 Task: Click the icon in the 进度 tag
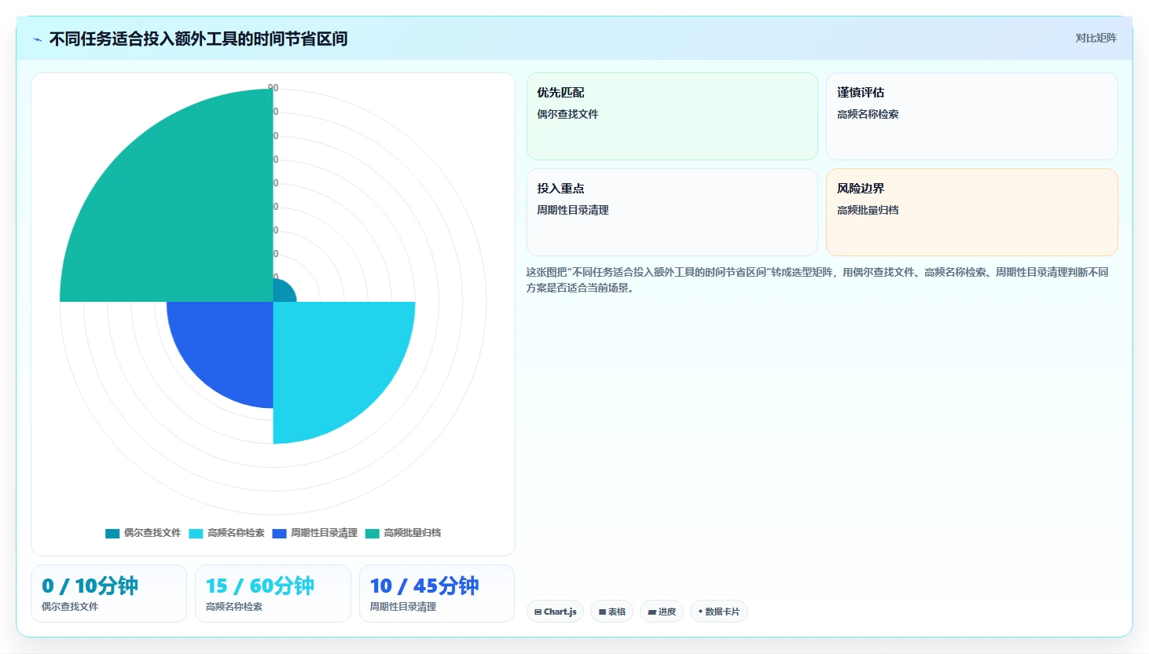pyautogui.click(x=652, y=612)
